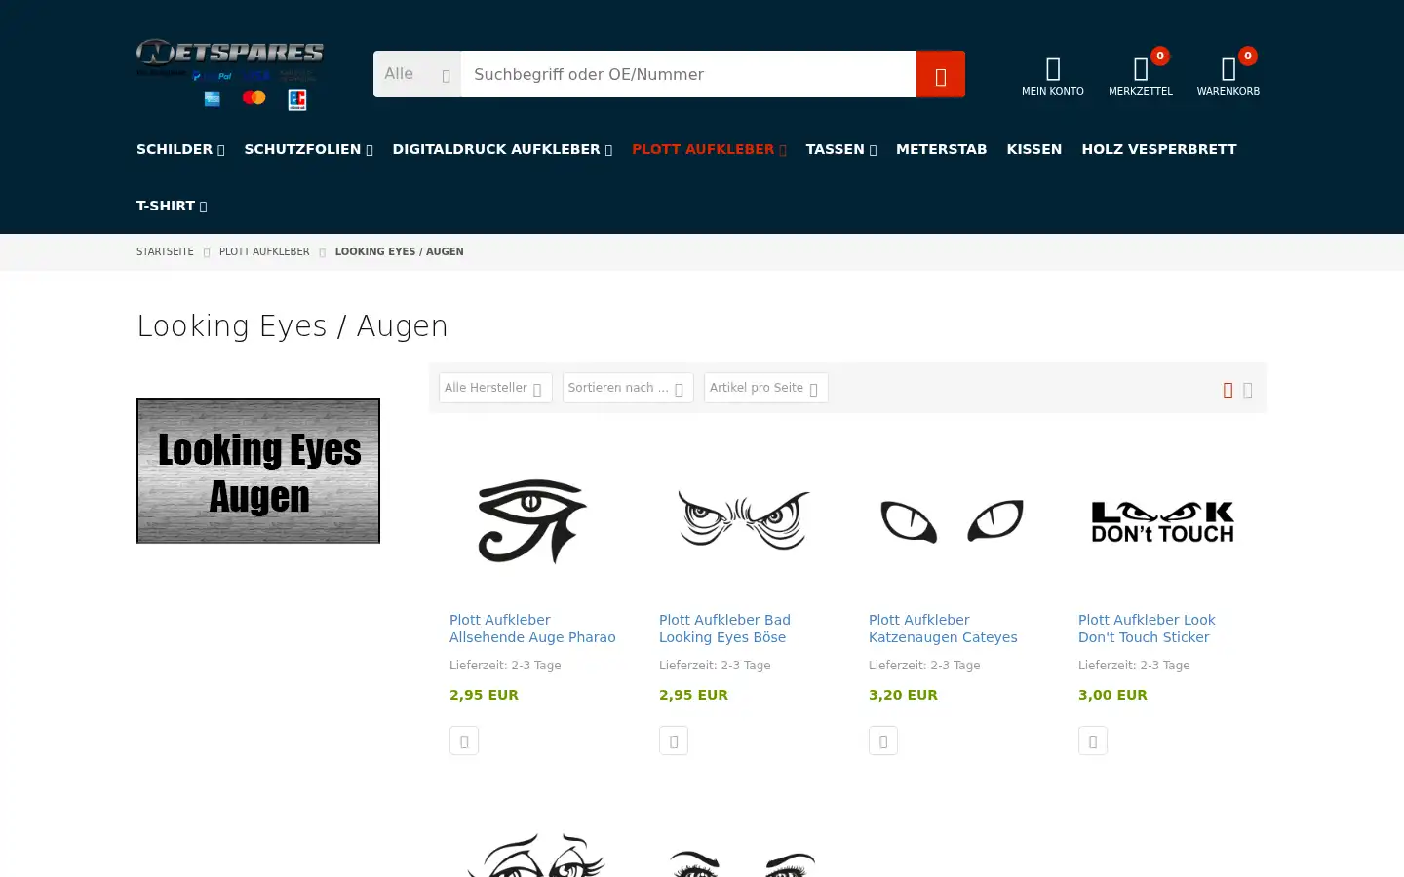The height and width of the screenshot is (877, 1404).
Task: Click the Look Don't Touch product image
Action: [1162, 521]
